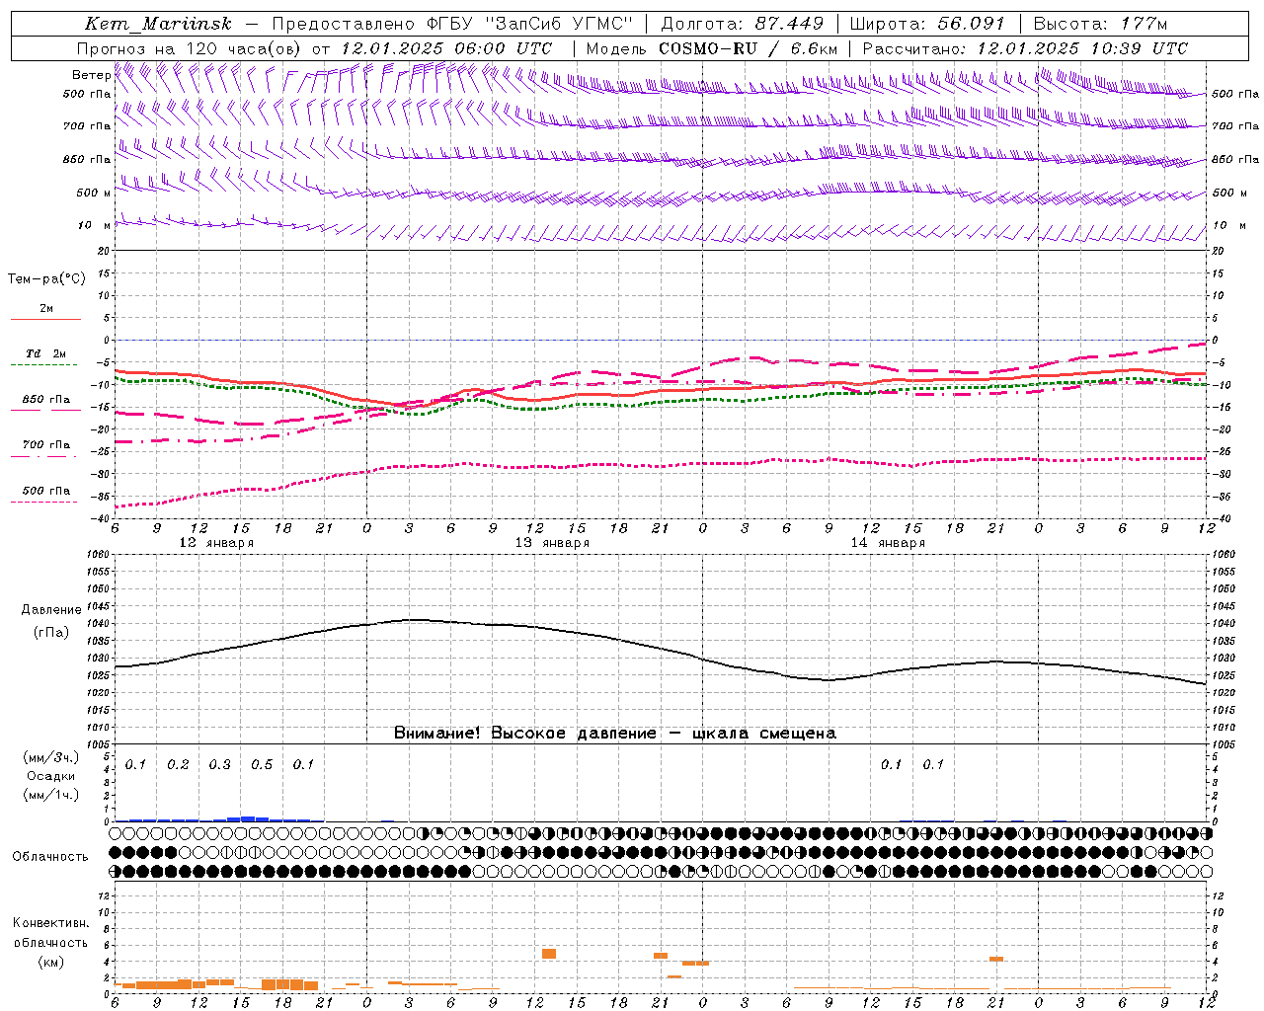Click the Высота: 177м header field
The height and width of the screenshot is (1011, 1264).
1100,24
